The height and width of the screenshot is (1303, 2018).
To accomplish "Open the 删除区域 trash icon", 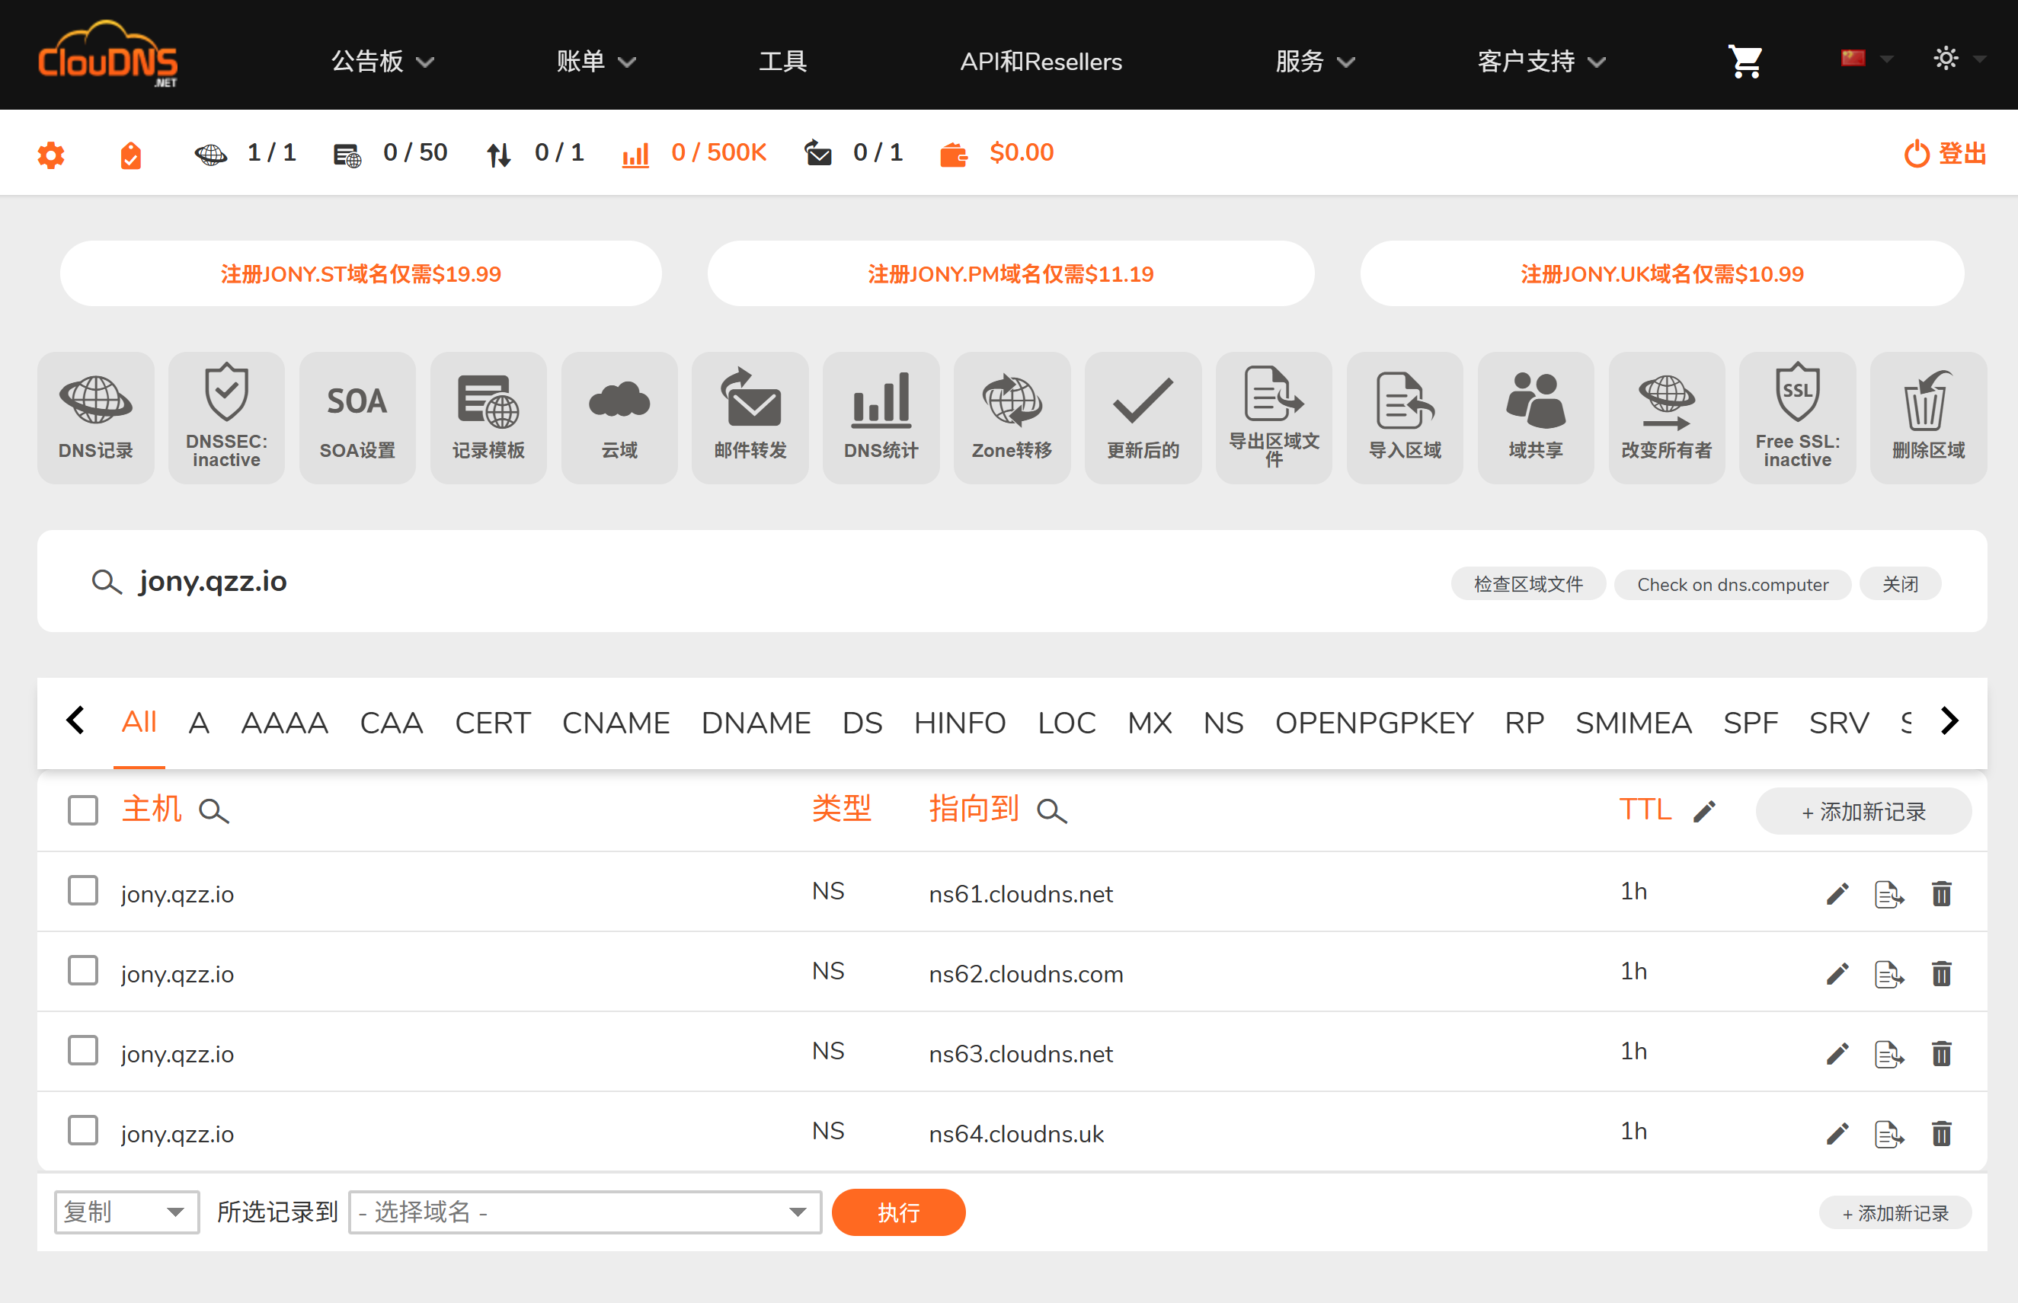I will coord(1927,417).
